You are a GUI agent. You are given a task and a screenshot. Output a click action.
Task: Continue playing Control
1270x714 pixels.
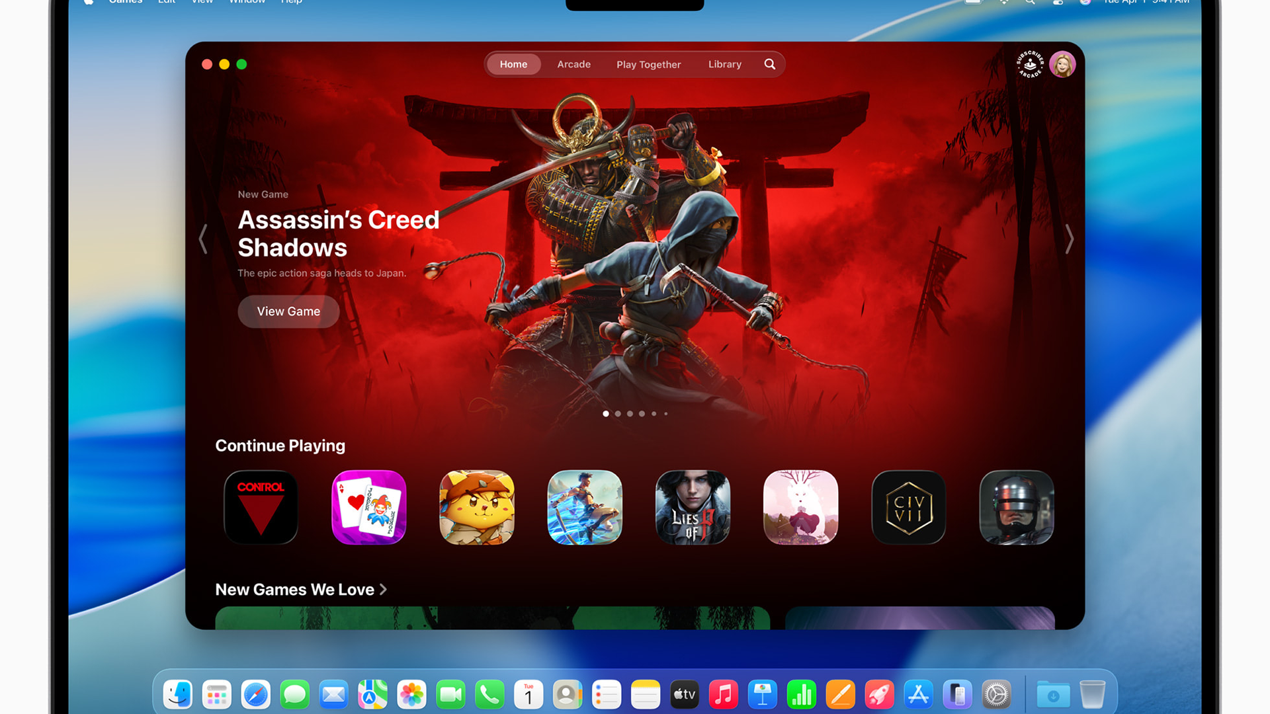pyautogui.click(x=261, y=507)
